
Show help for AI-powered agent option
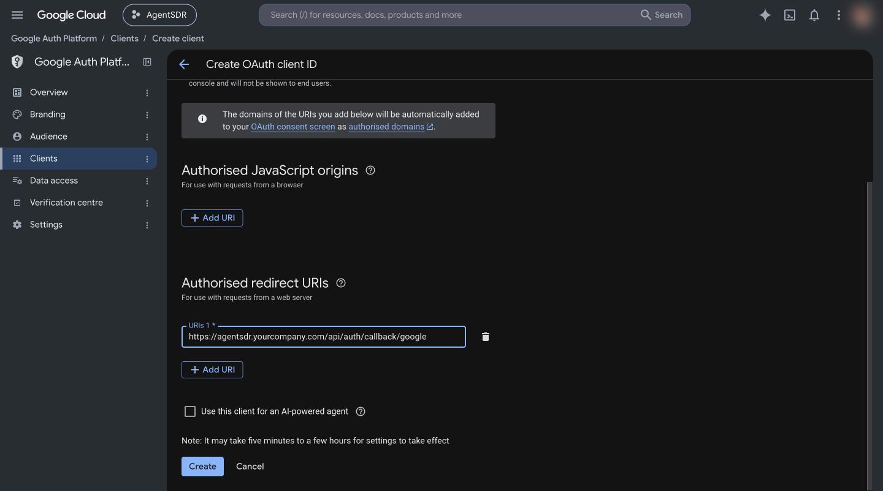pos(361,411)
